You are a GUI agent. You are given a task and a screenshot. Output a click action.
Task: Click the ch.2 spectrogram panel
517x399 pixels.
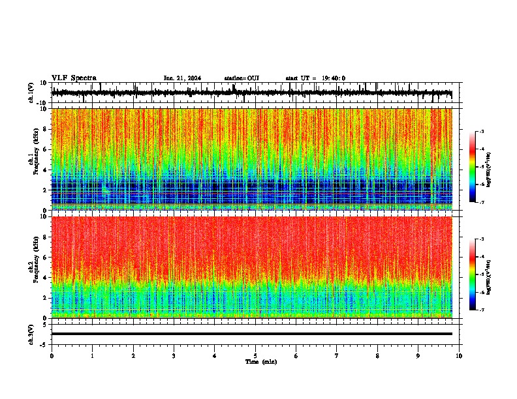pos(252,267)
